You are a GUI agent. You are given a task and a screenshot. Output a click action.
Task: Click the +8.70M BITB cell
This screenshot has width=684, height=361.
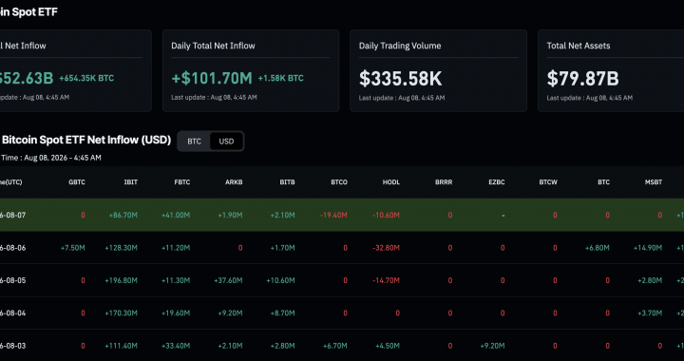click(x=282, y=313)
